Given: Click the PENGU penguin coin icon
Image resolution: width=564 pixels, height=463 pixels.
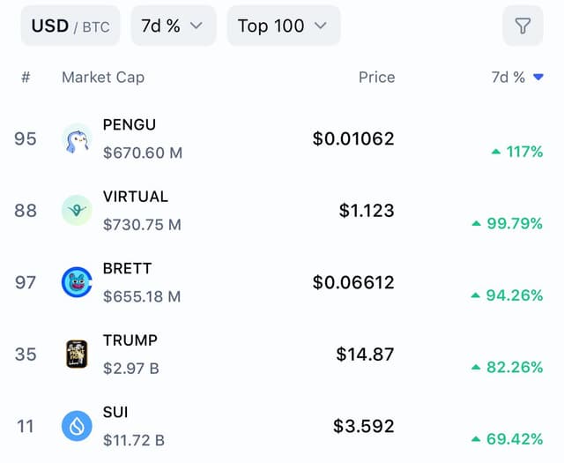Looking at the screenshot, I should coord(77,138).
